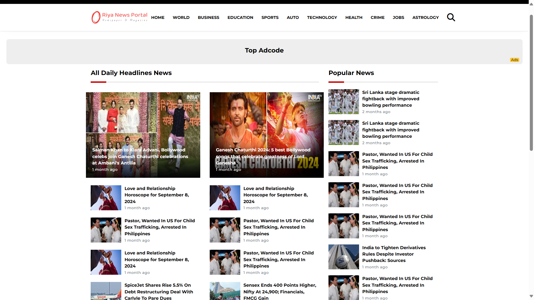Open the SPORTS section

click(270, 17)
